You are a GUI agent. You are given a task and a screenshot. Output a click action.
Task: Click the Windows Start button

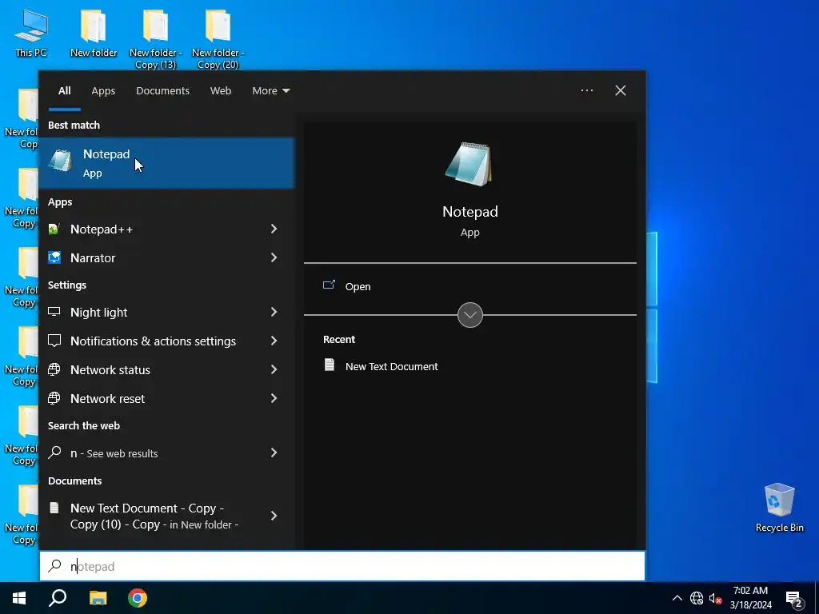point(19,598)
